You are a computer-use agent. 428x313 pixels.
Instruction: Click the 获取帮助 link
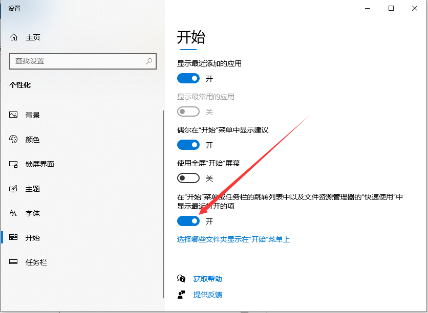[208, 278]
